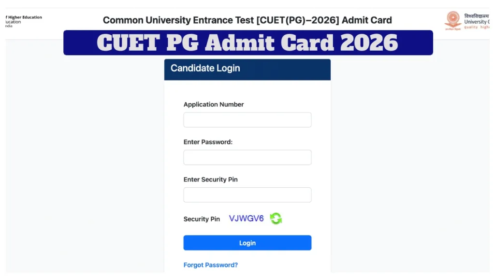Select the CUET(PG)-2026 Admit Card title
The image size is (495, 278).
[247, 20]
